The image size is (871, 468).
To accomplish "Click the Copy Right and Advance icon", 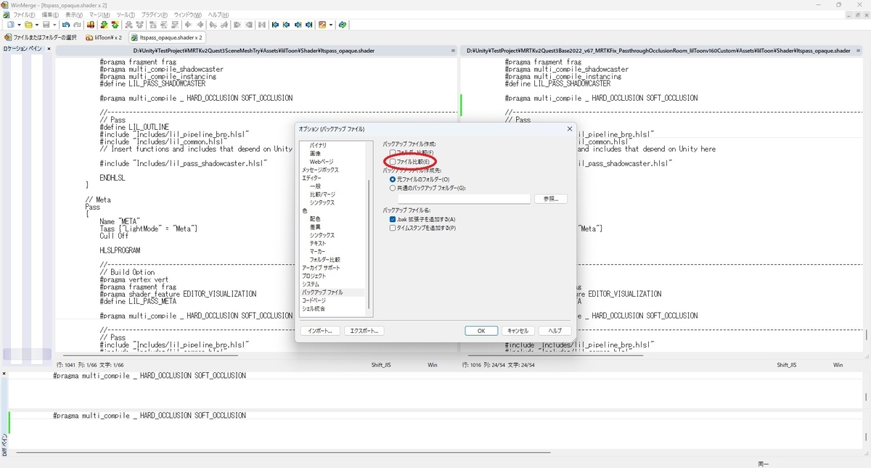I will click(213, 25).
